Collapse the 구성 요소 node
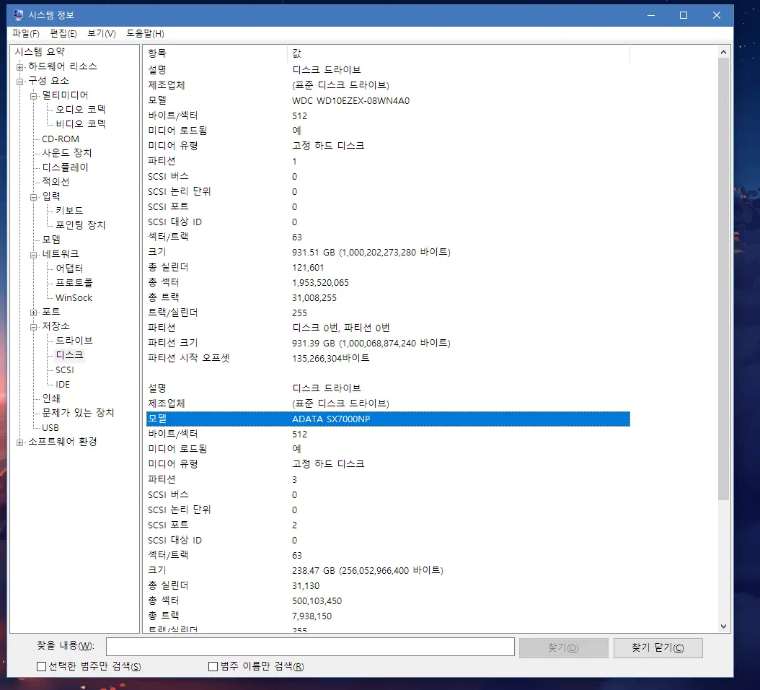This screenshot has height=690, width=760. [20, 81]
